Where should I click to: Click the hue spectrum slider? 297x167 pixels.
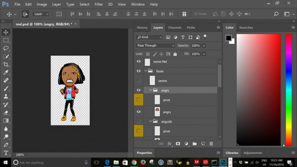tap(289, 90)
